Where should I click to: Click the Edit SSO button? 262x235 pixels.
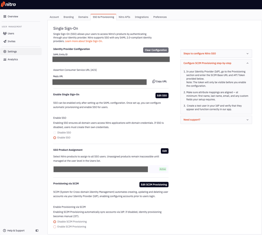(162, 96)
